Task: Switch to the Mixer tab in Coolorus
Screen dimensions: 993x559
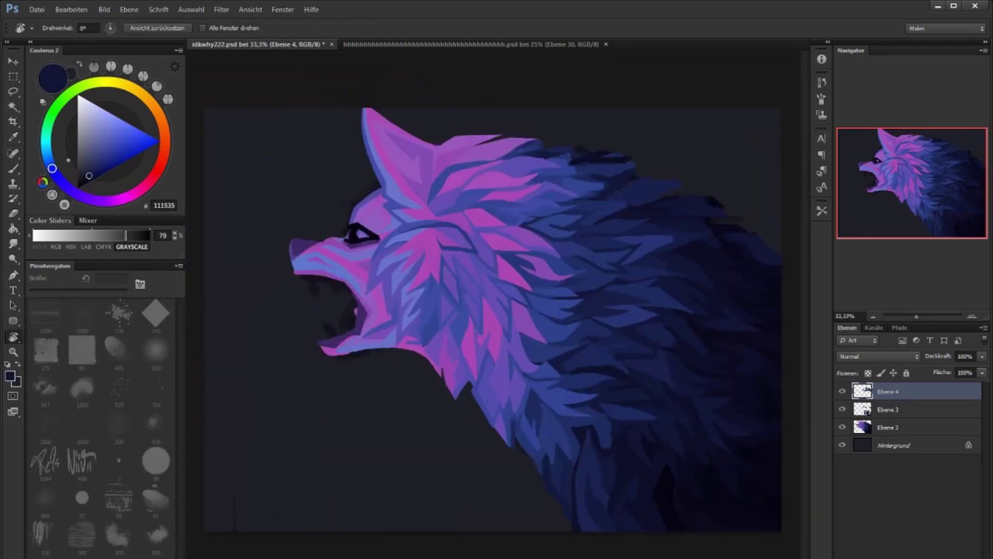Action: 88,220
